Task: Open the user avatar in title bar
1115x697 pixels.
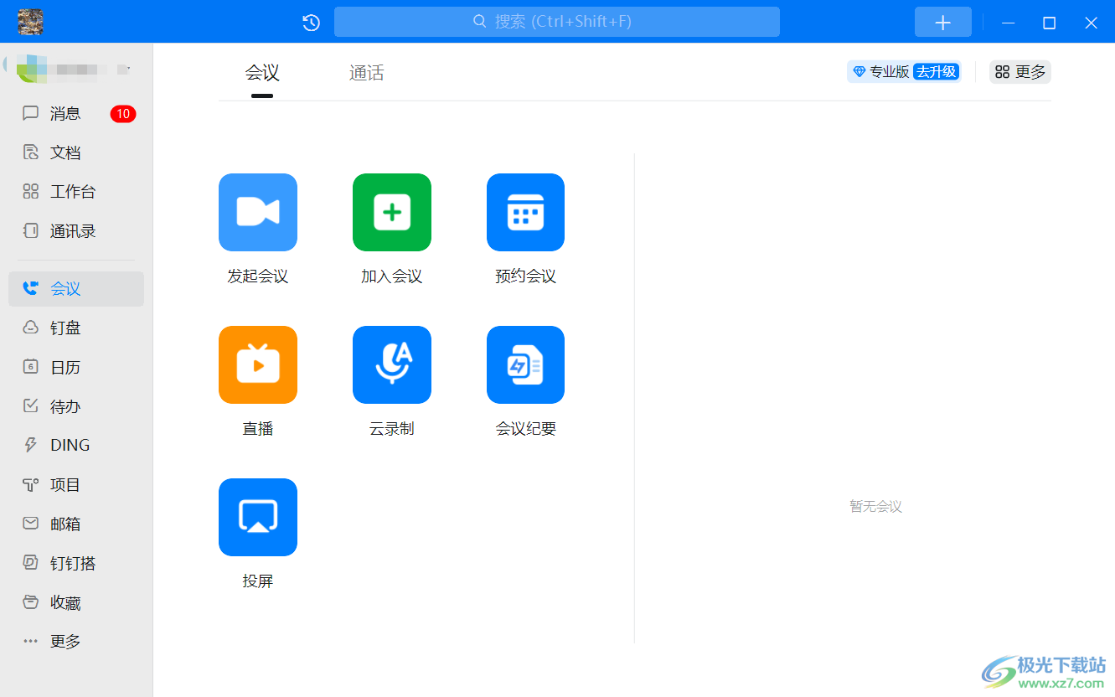Action: (x=30, y=22)
